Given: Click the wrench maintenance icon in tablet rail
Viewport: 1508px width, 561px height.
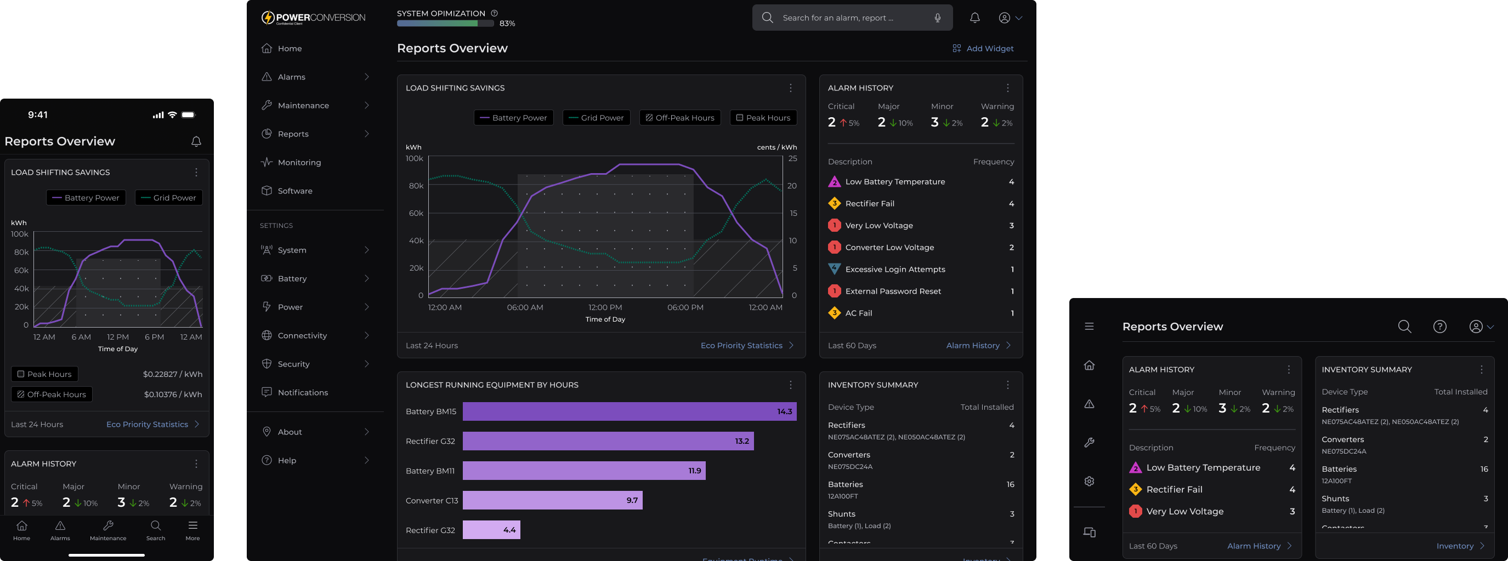Looking at the screenshot, I should [1089, 443].
